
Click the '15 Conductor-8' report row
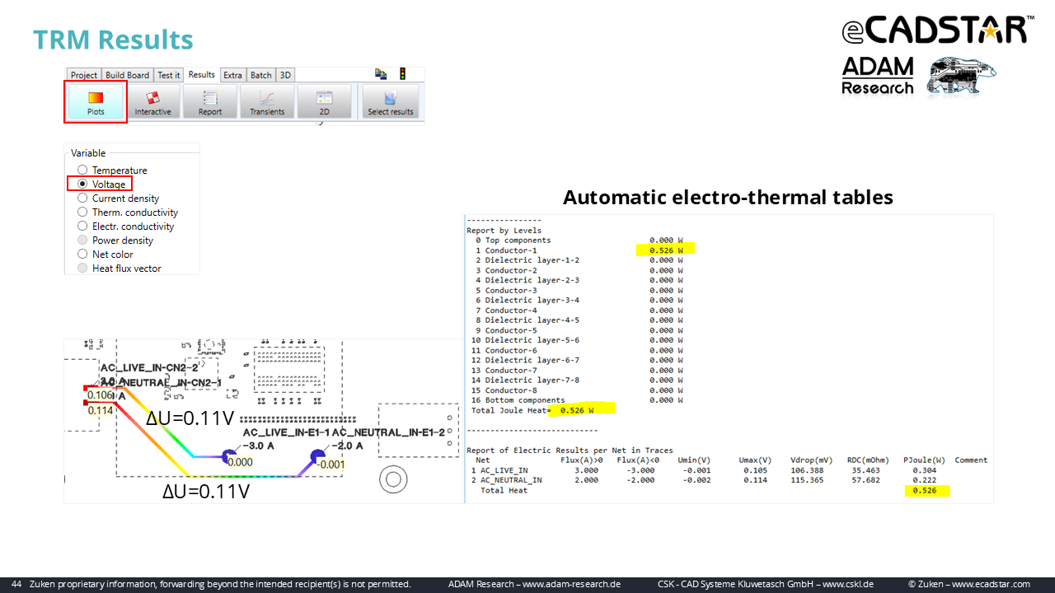579,390
